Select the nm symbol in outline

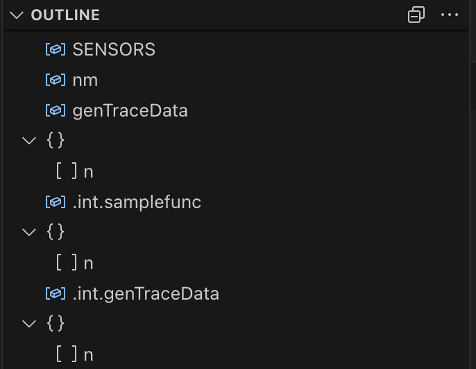click(x=85, y=80)
